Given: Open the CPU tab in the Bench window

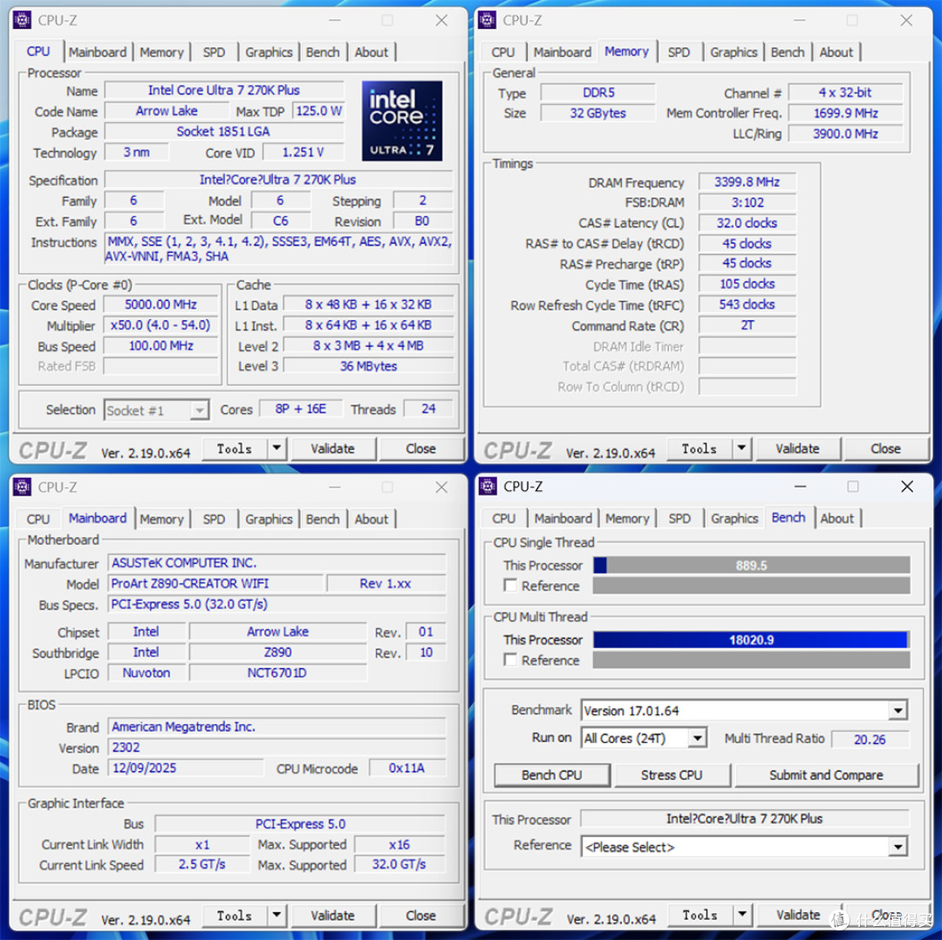Looking at the screenshot, I should (x=503, y=518).
